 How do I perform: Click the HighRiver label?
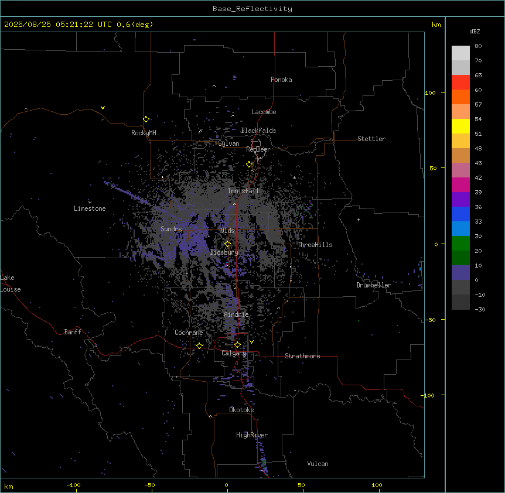click(x=252, y=435)
